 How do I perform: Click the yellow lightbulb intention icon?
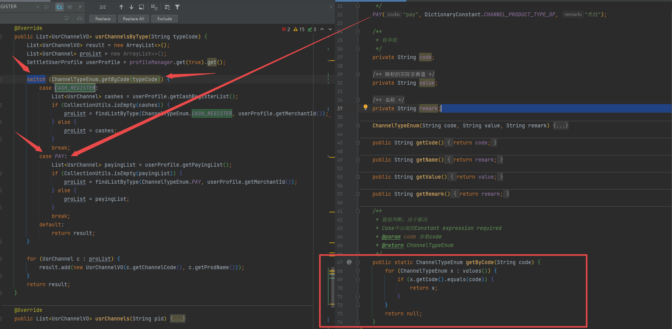coord(366,107)
